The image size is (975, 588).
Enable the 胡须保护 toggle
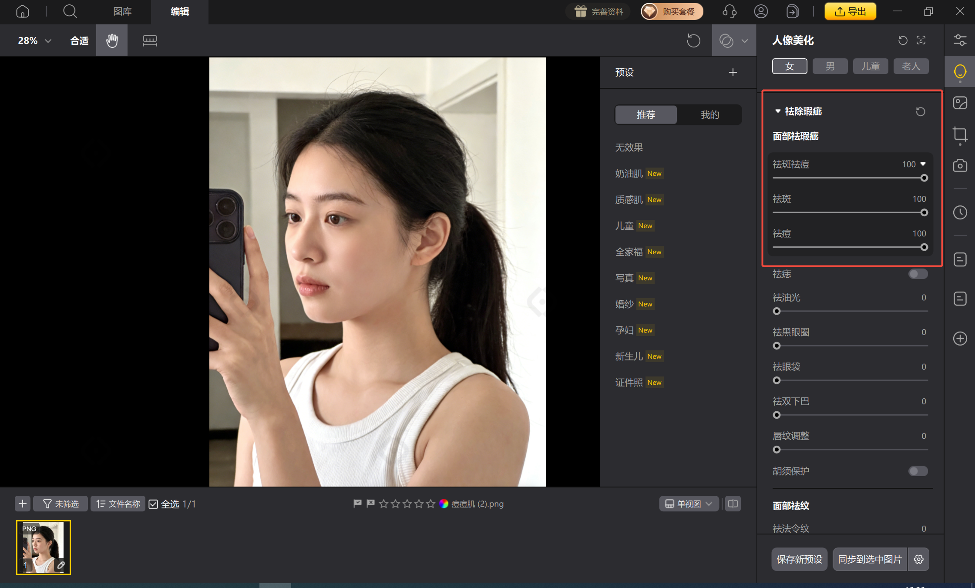click(918, 471)
